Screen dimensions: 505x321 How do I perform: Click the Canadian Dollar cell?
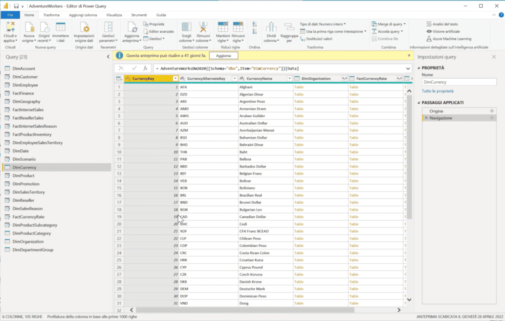(x=266, y=217)
